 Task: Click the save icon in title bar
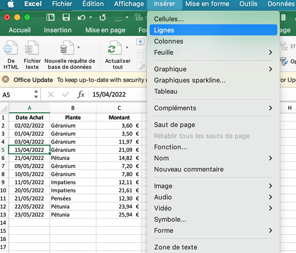[x=51, y=17]
